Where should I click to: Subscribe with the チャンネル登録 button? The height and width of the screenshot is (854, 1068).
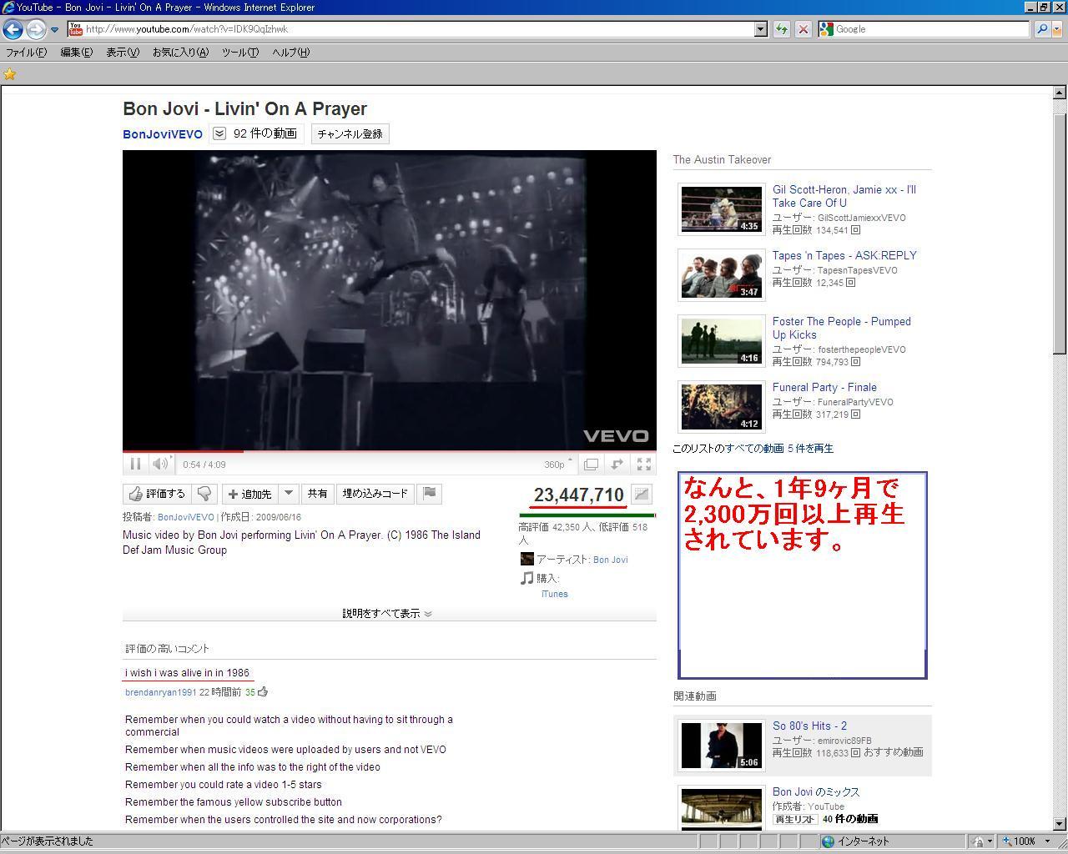tap(350, 133)
